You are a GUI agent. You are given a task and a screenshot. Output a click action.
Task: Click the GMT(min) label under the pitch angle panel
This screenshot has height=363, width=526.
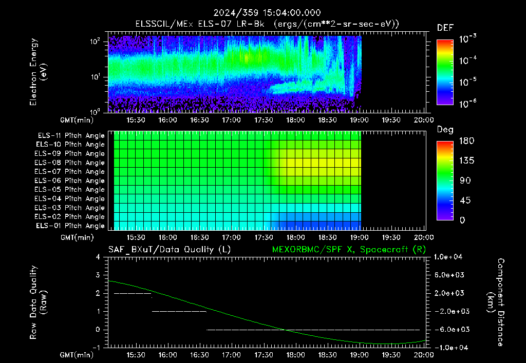(77, 238)
